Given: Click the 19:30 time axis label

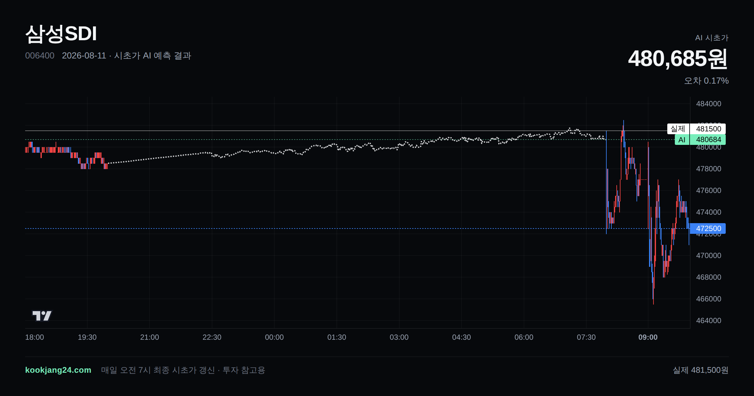Looking at the screenshot, I should [87, 337].
